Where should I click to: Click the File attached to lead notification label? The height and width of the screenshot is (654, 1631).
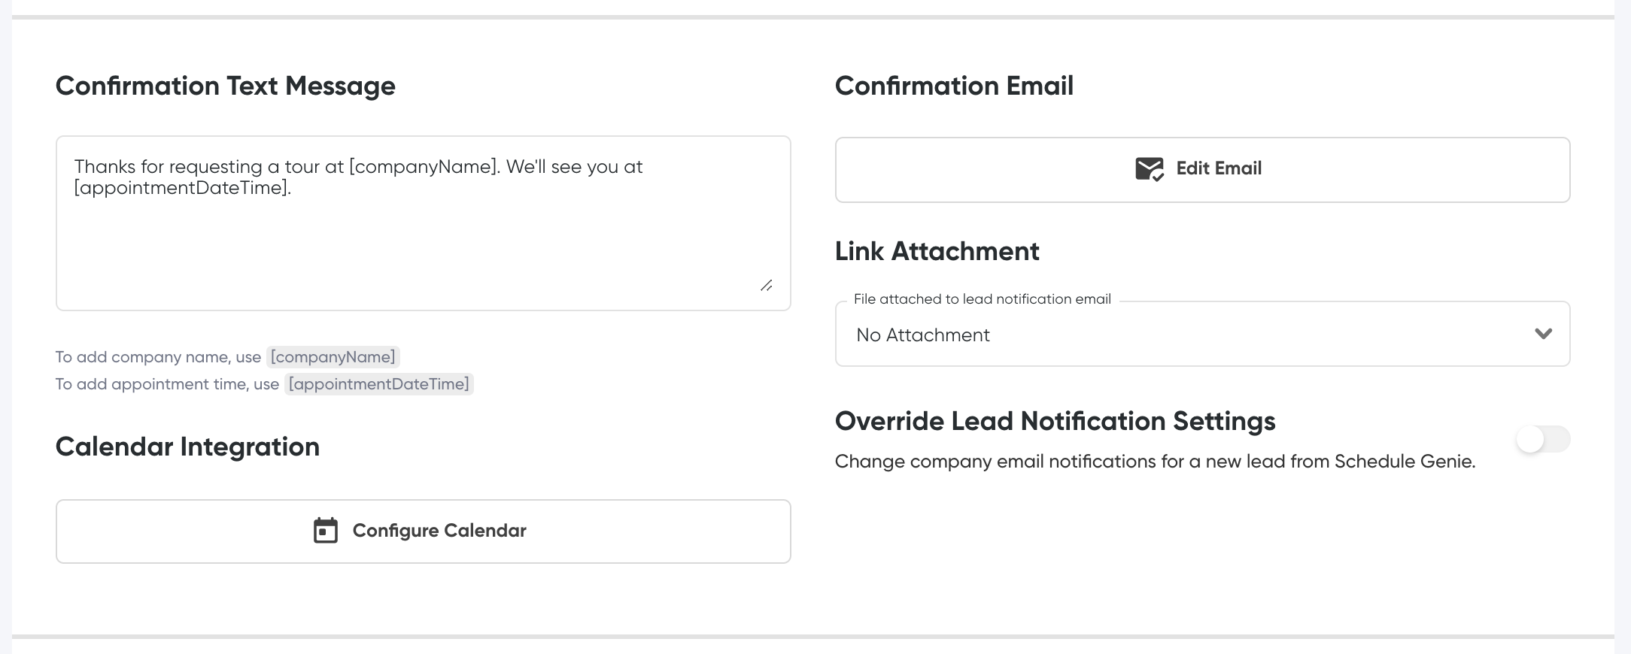982,299
